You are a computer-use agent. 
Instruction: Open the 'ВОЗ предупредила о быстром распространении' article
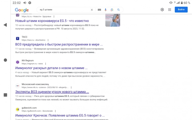59,44
